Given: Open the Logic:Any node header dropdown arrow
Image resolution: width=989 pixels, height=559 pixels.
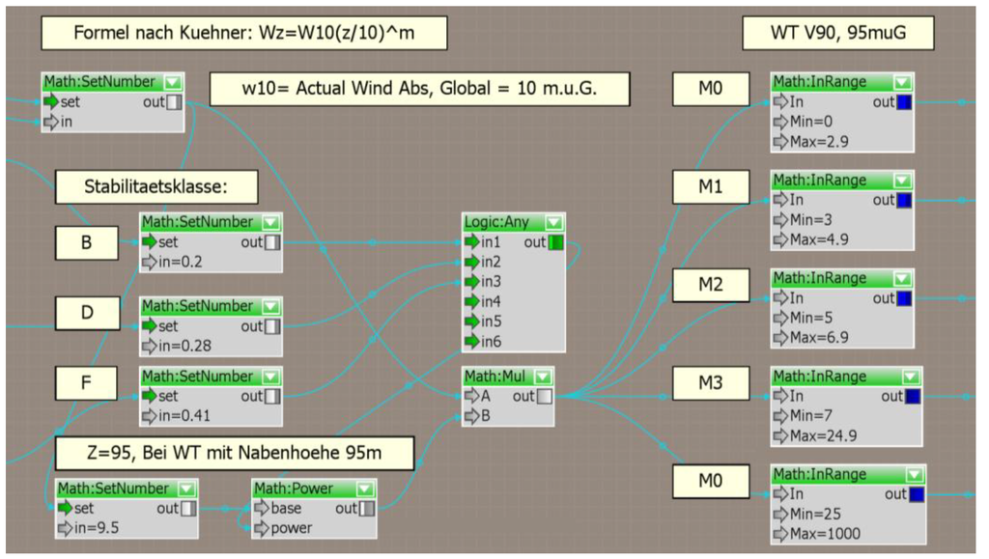Looking at the screenshot, I should pos(552,222).
